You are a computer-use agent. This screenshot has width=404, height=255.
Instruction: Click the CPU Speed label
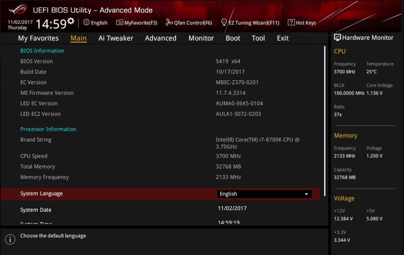click(x=34, y=156)
